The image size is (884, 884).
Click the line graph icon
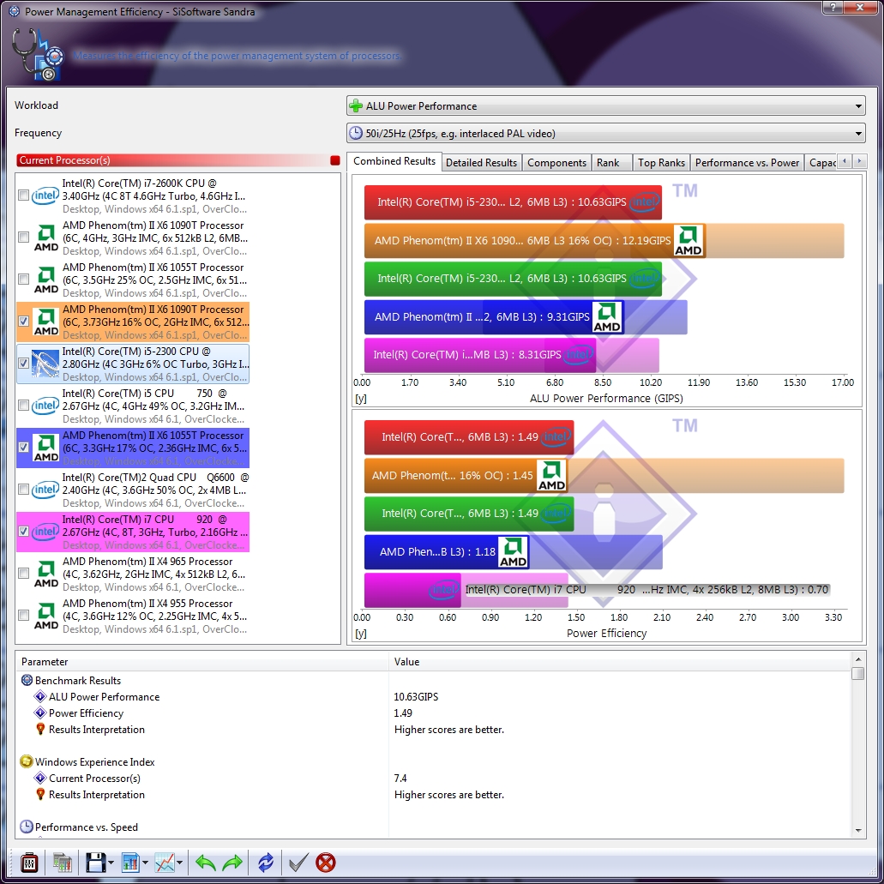(x=165, y=863)
